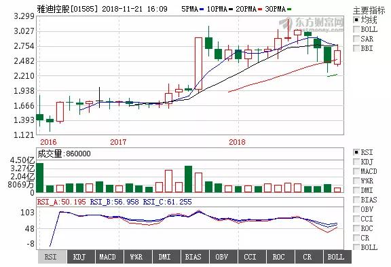Viewport: 391px width, 267px height.
Task: Enable the W%R side indicator checkbox
Action: 356,181
